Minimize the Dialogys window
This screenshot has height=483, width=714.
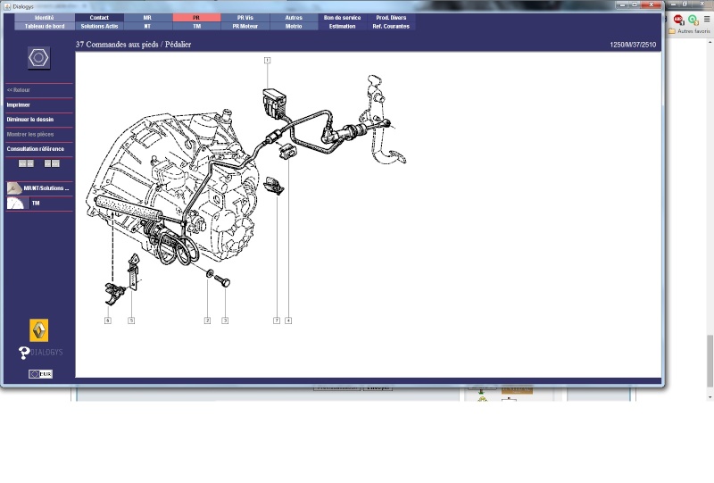tap(622, 4)
